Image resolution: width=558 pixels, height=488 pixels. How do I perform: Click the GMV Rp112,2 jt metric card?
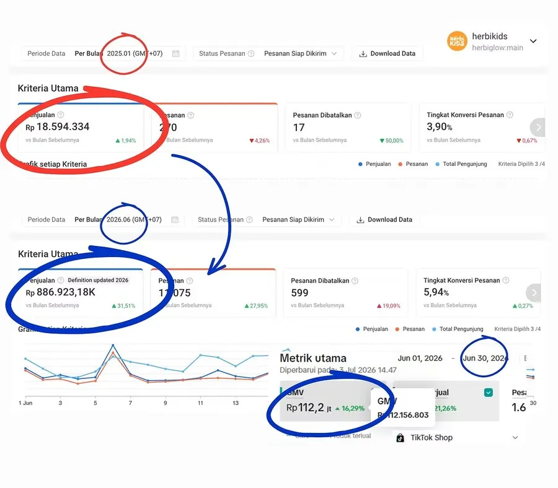click(x=325, y=402)
